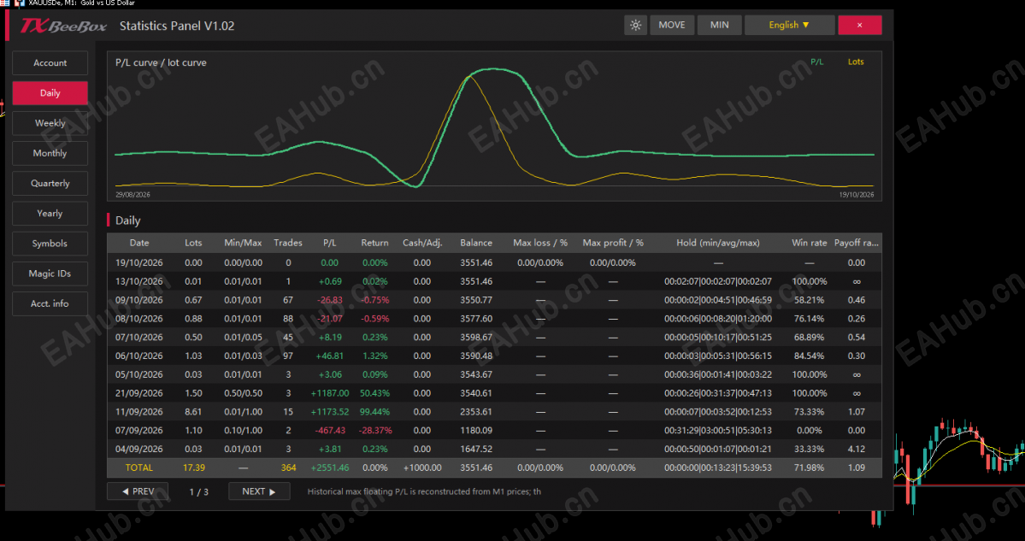Click the -467.43 P/L value

click(x=331, y=431)
